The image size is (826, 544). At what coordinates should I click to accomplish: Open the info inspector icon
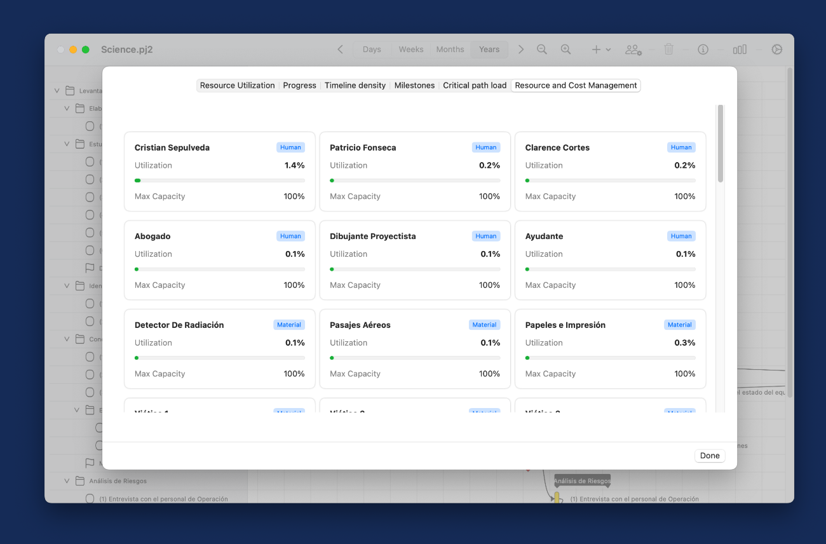pos(703,50)
